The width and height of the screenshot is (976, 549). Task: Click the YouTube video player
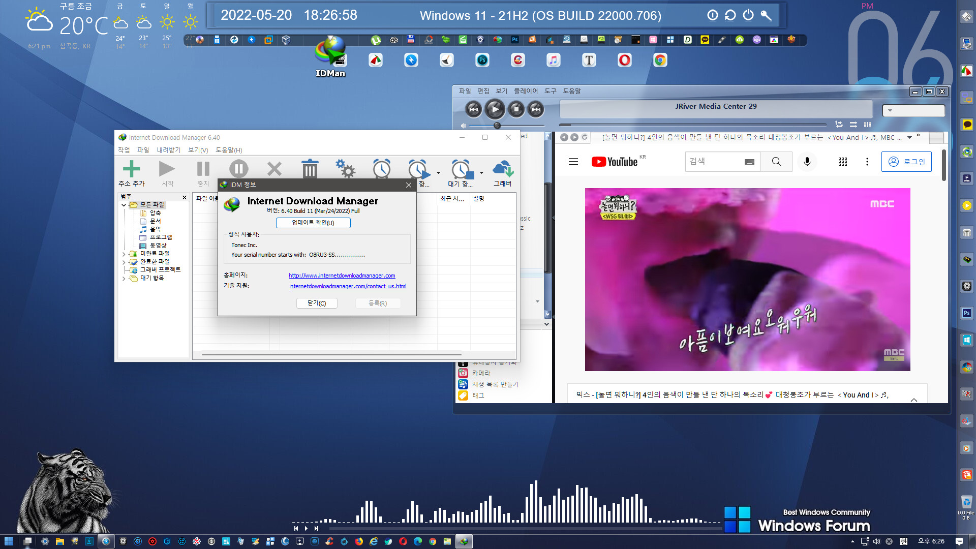point(747,280)
